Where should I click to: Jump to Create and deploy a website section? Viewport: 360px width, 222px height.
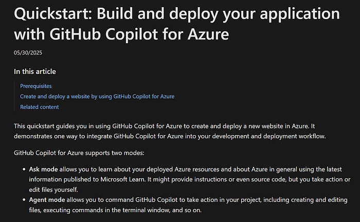point(97,96)
